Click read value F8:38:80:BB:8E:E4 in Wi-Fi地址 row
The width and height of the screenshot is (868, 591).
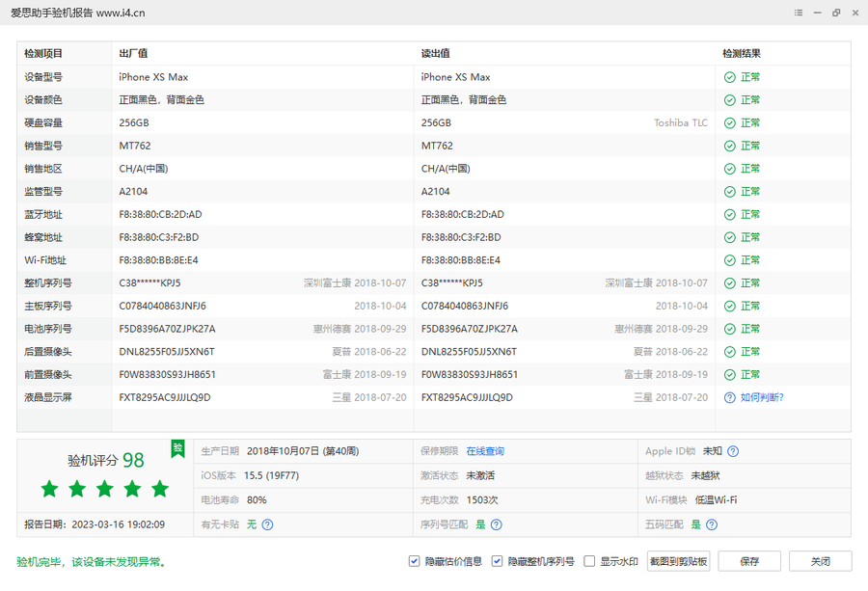[x=461, y=260]
